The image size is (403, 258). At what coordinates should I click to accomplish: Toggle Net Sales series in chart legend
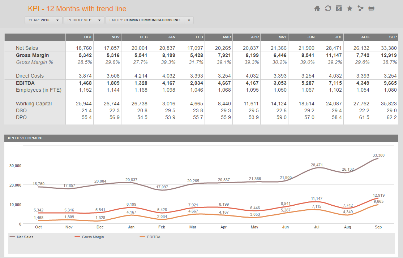22,237
